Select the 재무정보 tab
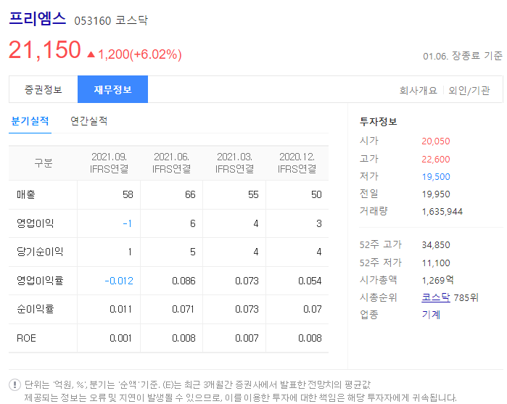 (x=112, y=89)
